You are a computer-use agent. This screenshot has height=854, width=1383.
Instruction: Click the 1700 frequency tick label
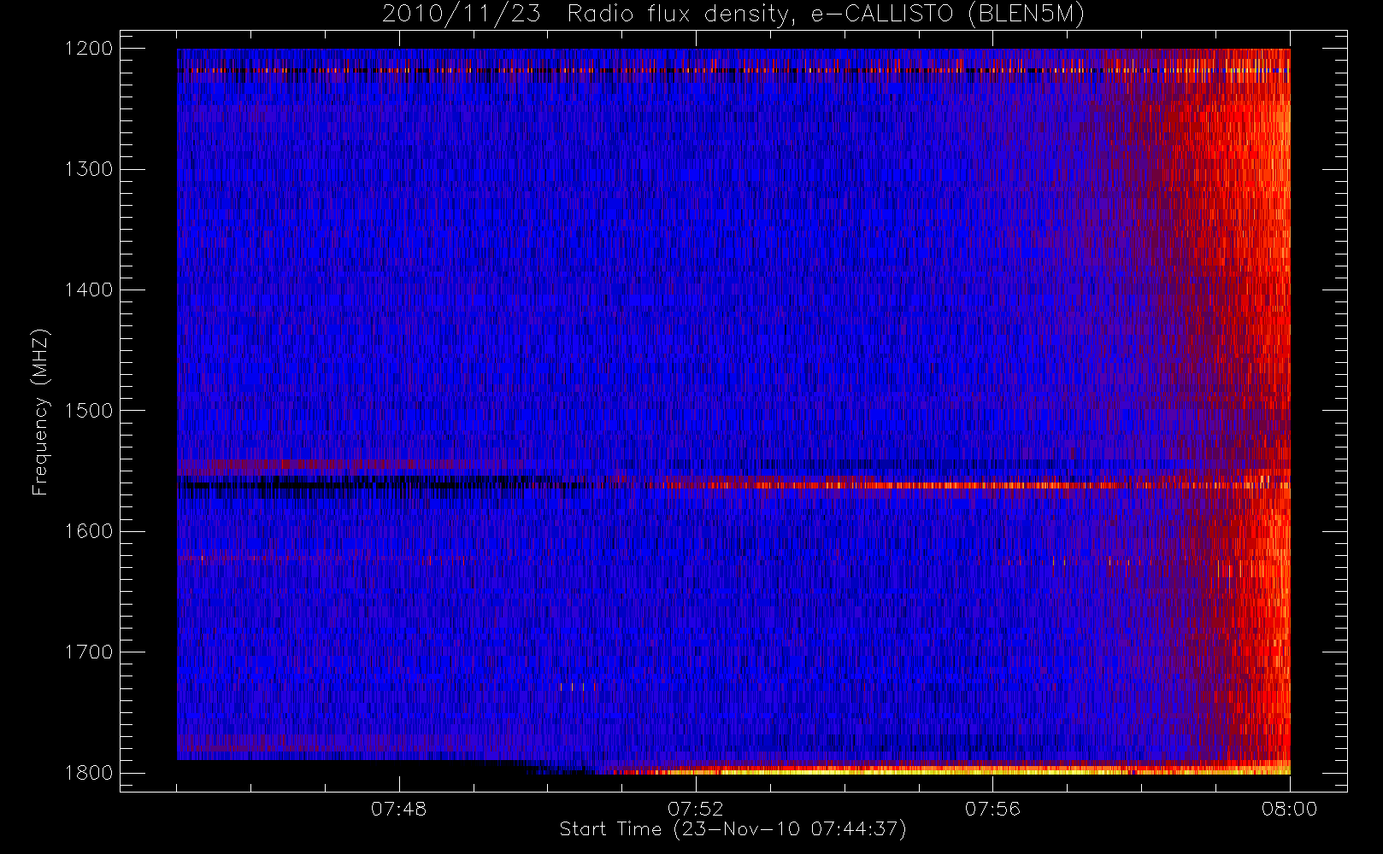tap(89, 652)
